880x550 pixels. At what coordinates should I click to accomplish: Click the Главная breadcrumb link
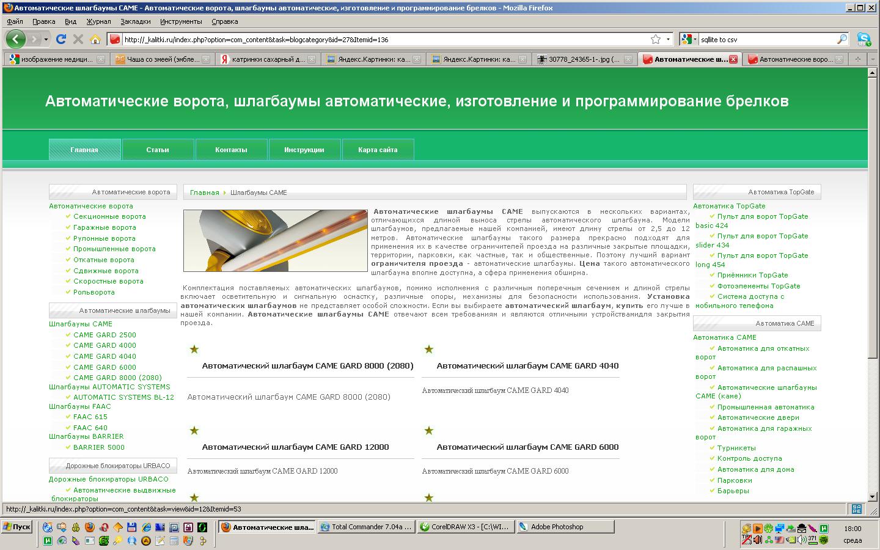click(204, 193)
